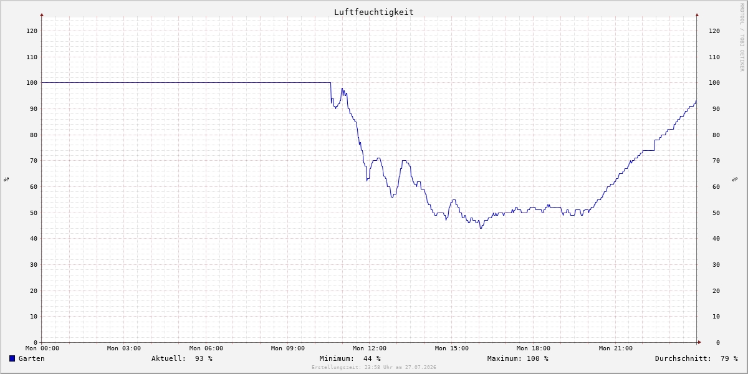748x374 pixels.
Task: Click the Luftfeuchtigkeit chart title
Action: (374, 12)
